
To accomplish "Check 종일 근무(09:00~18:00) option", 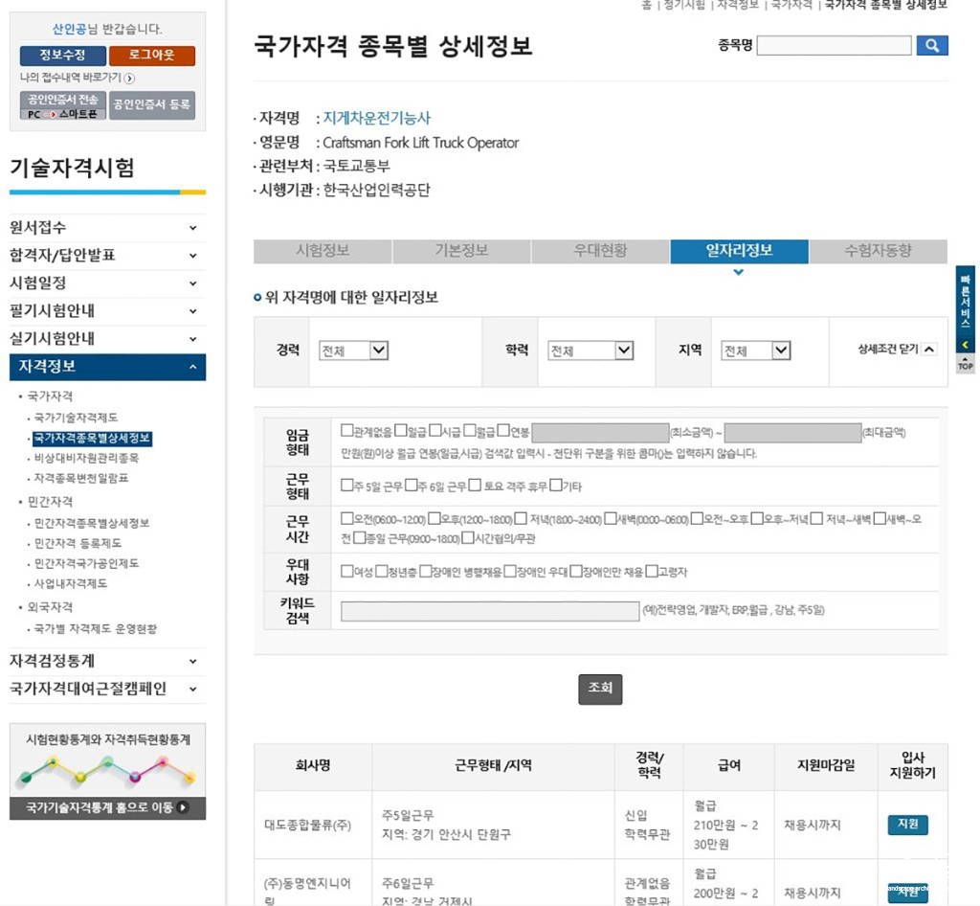I will pos(360,537).
